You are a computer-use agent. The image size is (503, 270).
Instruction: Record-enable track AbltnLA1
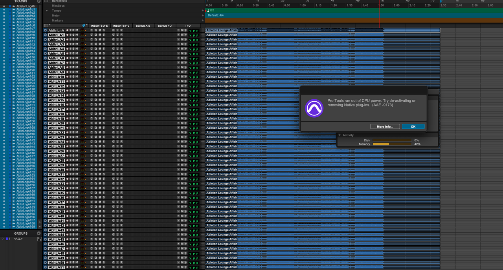click(x=67, y=35)
